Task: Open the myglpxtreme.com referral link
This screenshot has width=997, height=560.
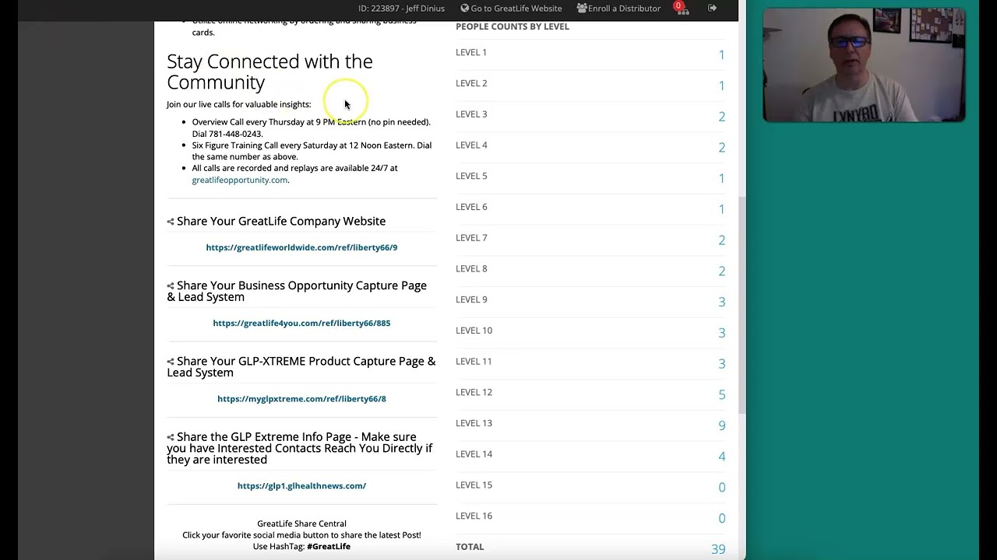Action: pyautogui.click(x=301, y=398)
